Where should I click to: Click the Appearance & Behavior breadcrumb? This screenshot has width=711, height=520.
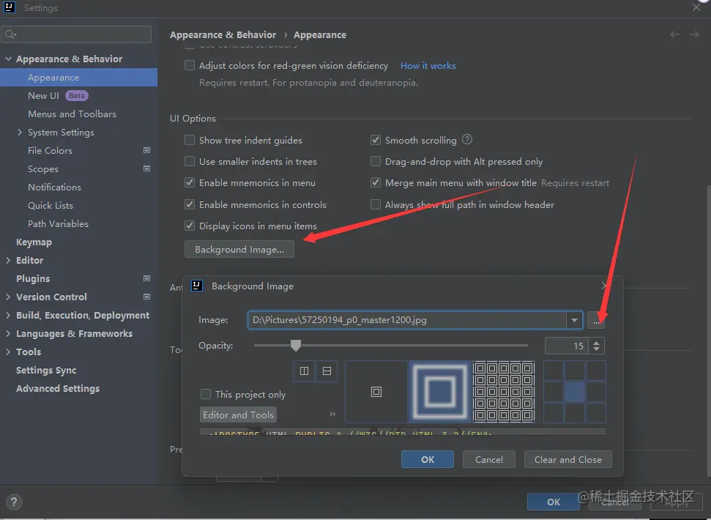coord(223,34)
